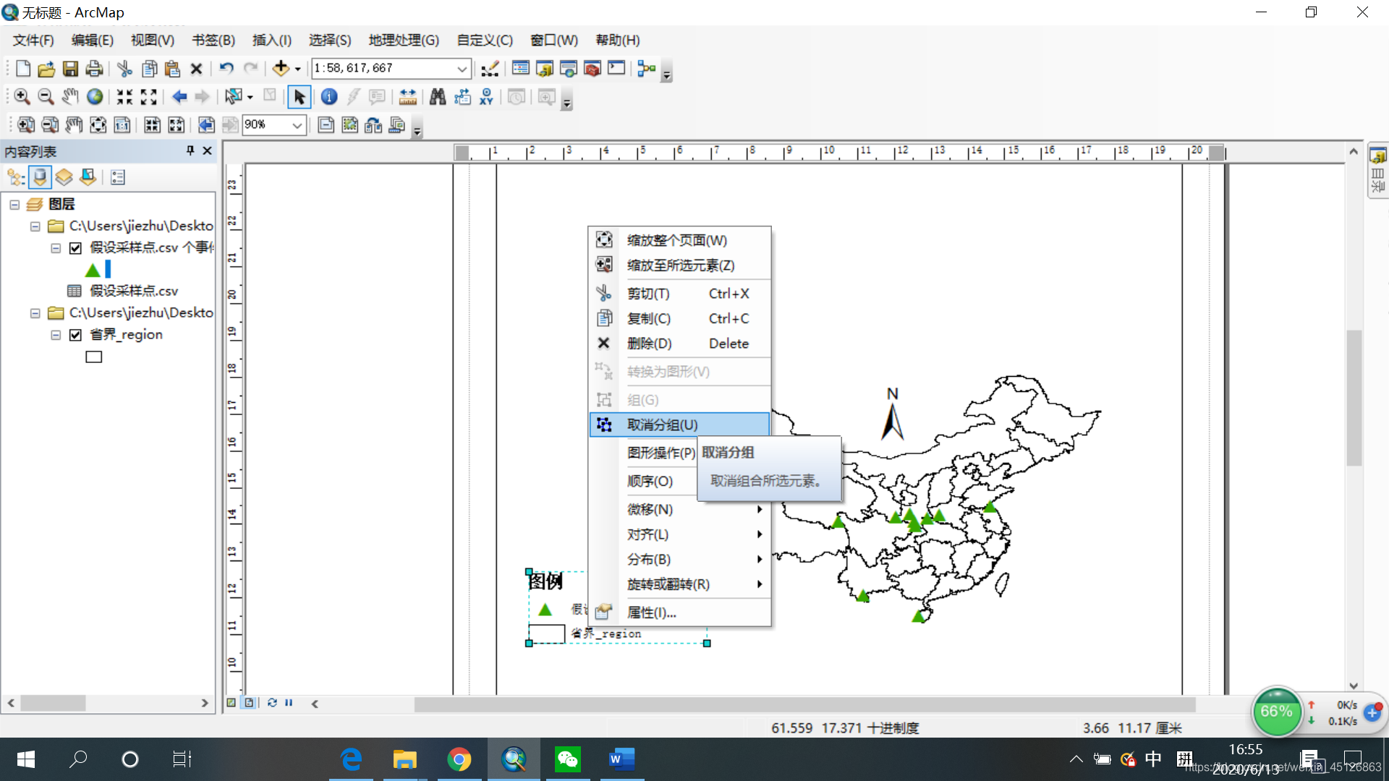Toggle visibility of 假设采样点.csv layer
1389x781 pixels.
[x=75, y=248]
